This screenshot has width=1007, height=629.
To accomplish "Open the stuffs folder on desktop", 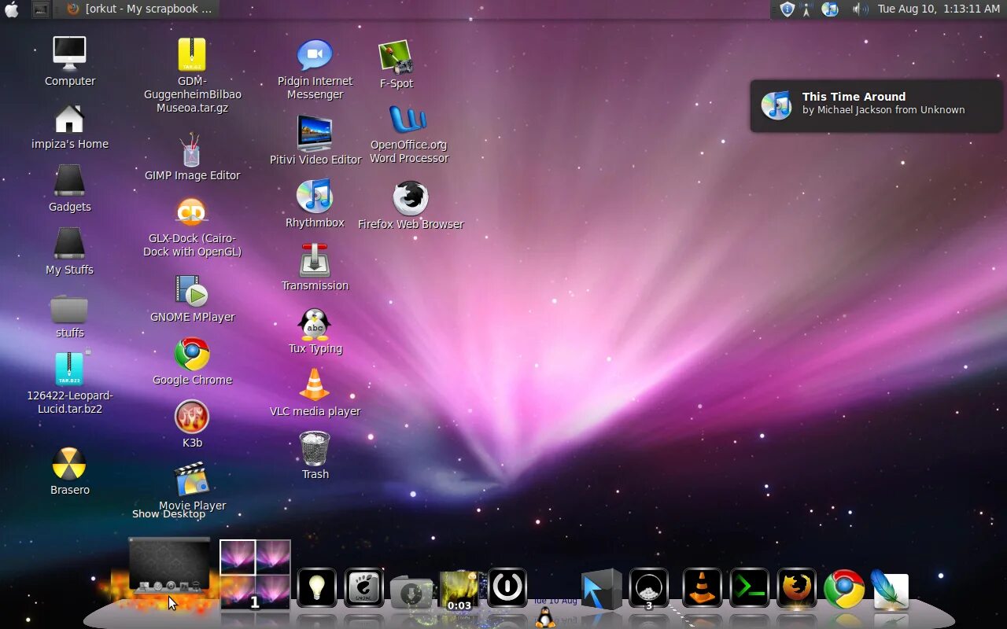I will [x=69, y=308].
